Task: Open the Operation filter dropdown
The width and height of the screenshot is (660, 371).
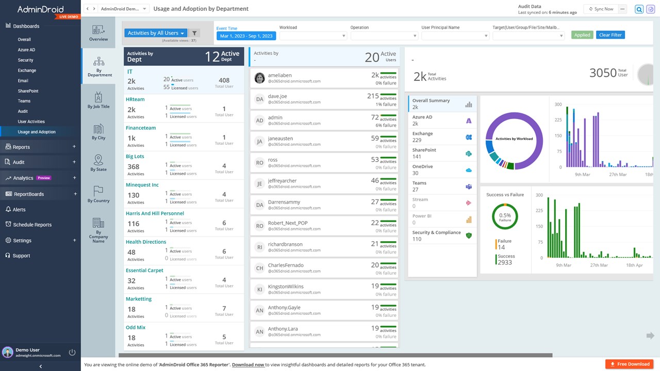Action: (x=384, y=36)
